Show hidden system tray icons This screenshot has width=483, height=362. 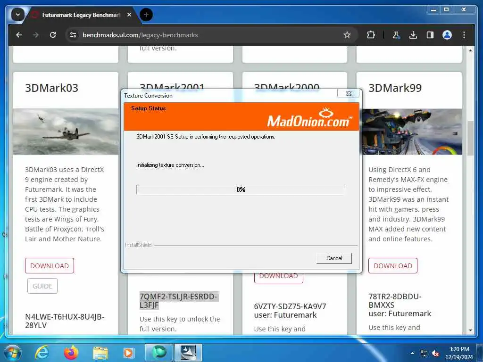[412, 353]
